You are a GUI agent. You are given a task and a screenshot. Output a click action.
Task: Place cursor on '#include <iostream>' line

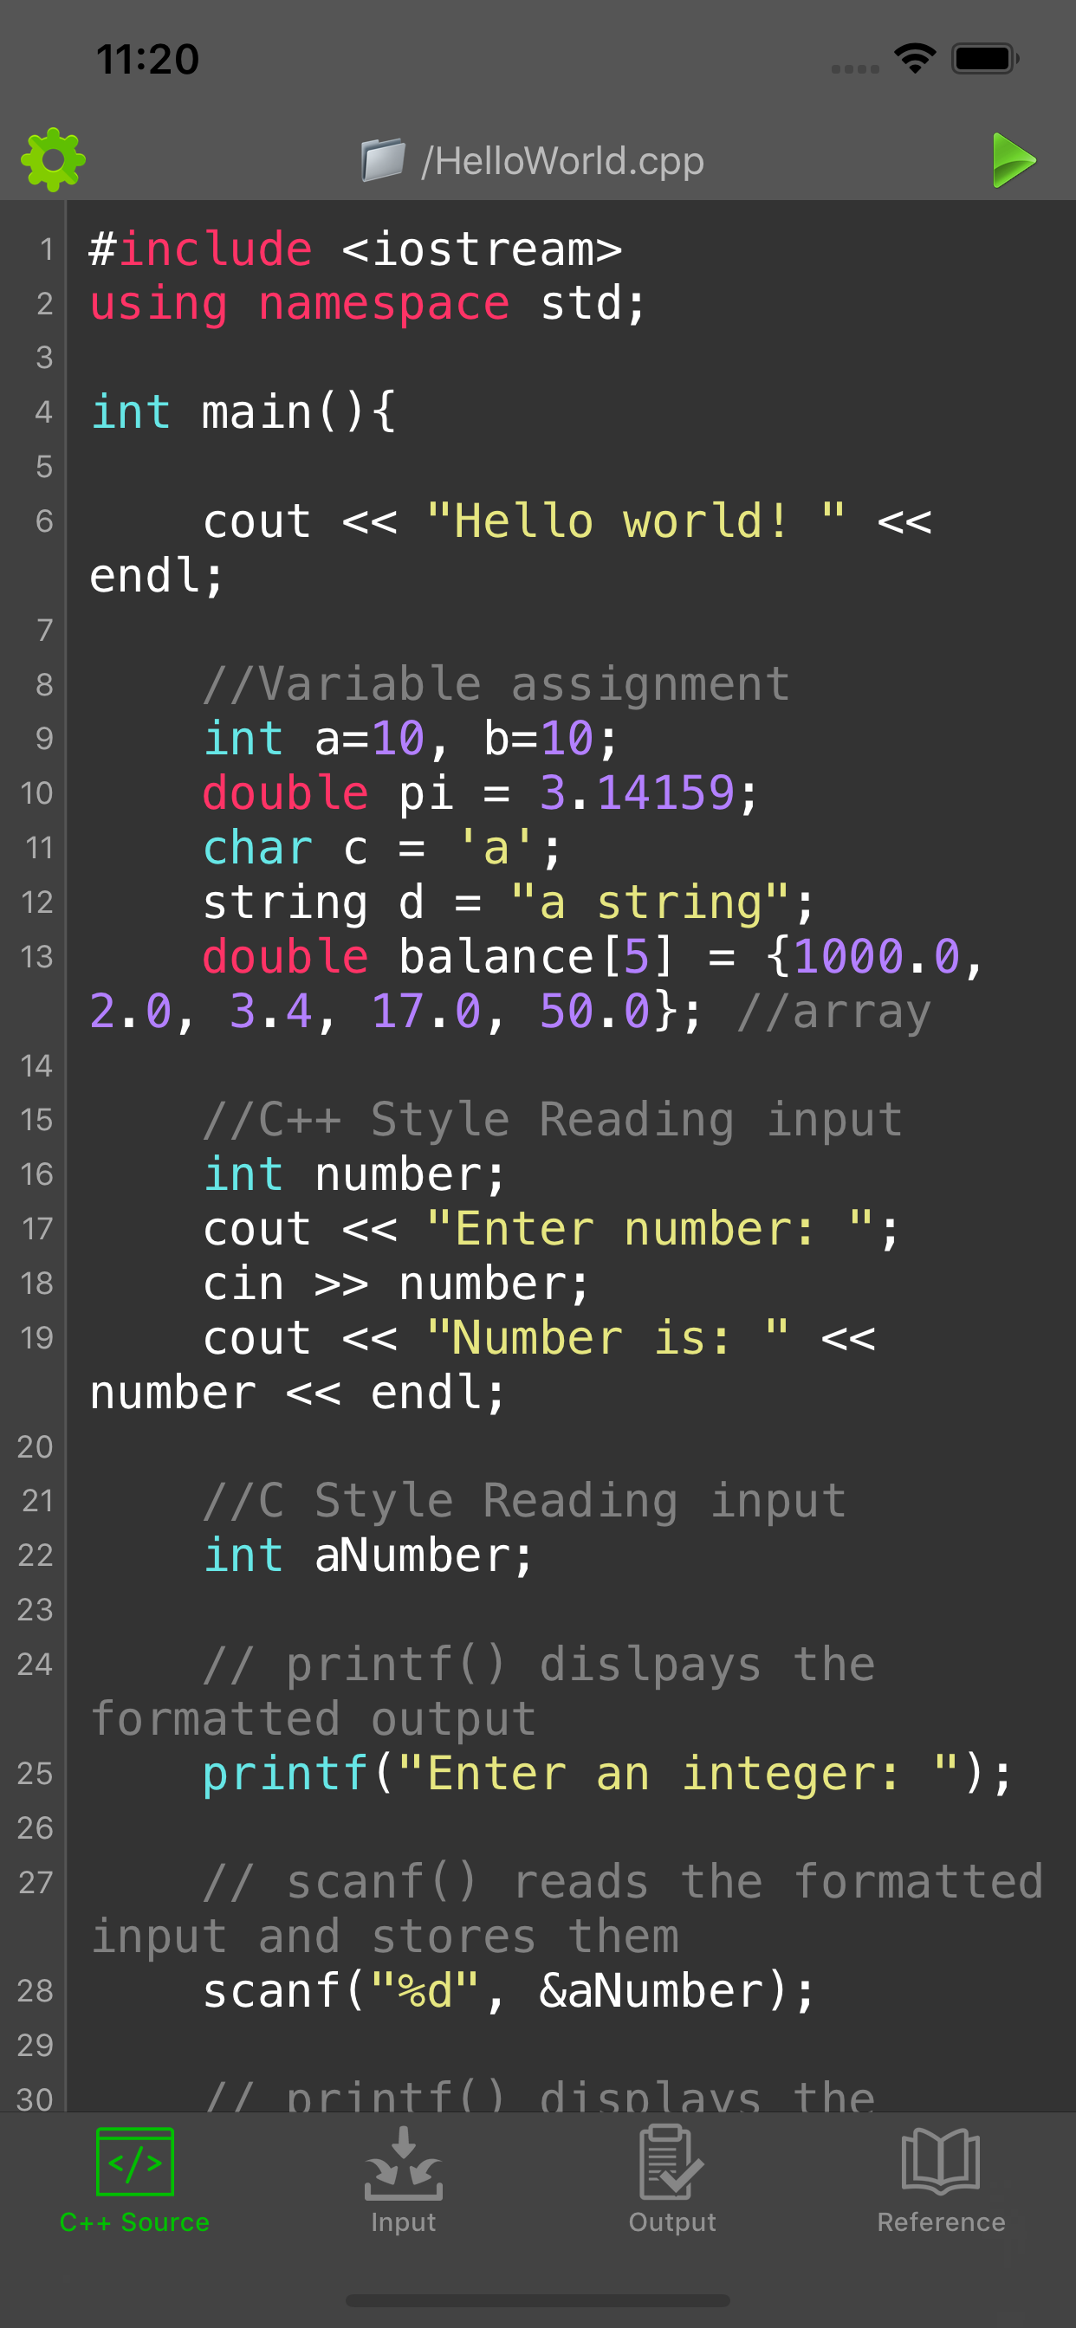pyautogui.click(x=355, y=249)
